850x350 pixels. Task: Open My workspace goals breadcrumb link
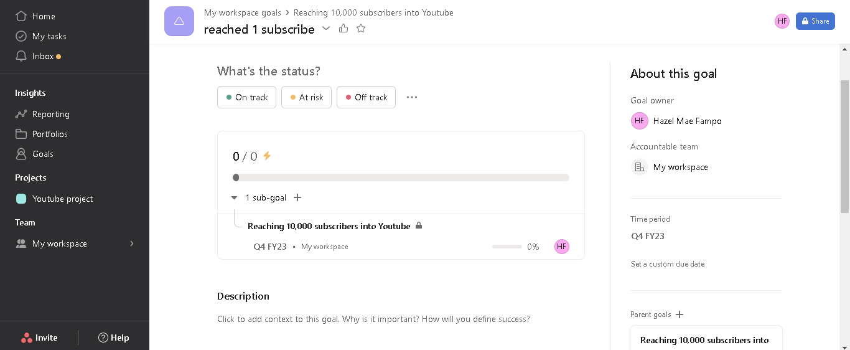pyautogui.click(x=243, y=12)
